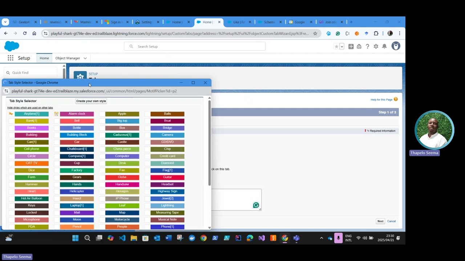Screen dimensions: 465x261
Task: Open Salesforce Help question mark
Action: click(x=367, y=46)
